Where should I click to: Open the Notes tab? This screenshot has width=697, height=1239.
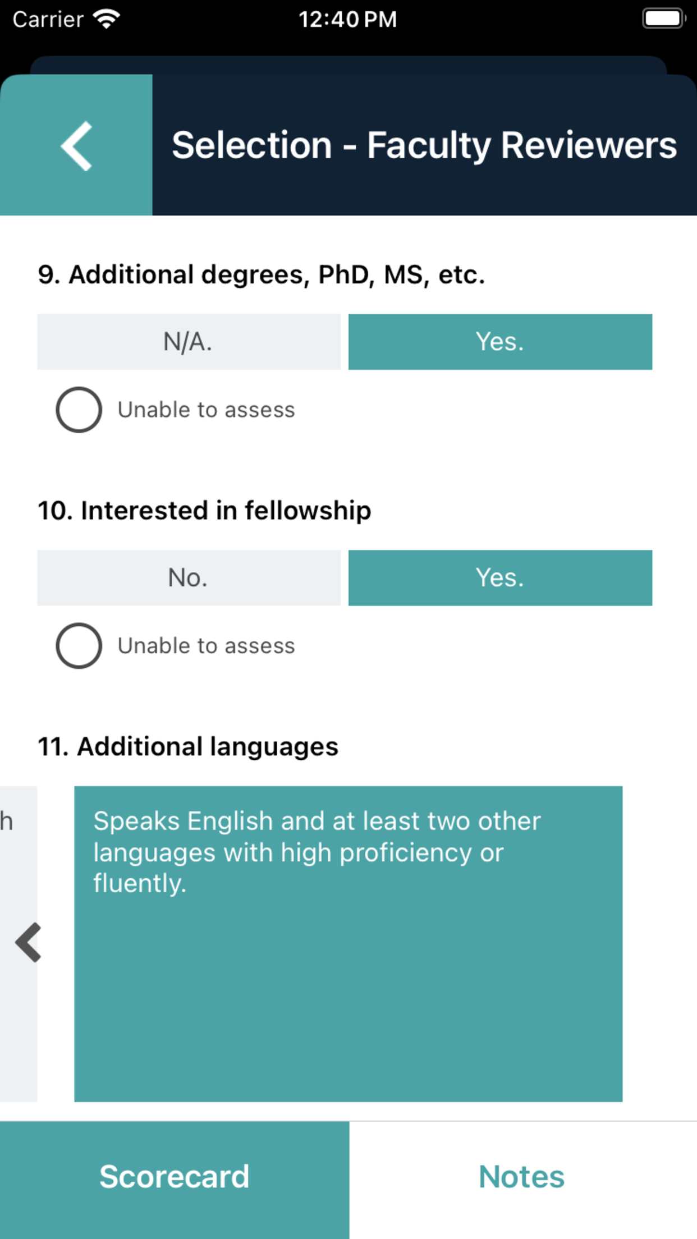(522, 1177)
